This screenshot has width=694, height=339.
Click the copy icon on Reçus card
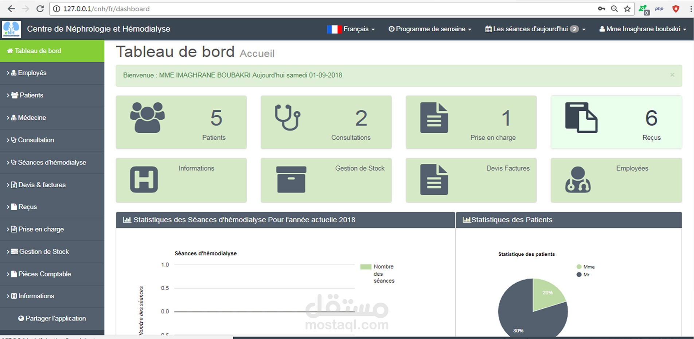(x=581, y=117)
